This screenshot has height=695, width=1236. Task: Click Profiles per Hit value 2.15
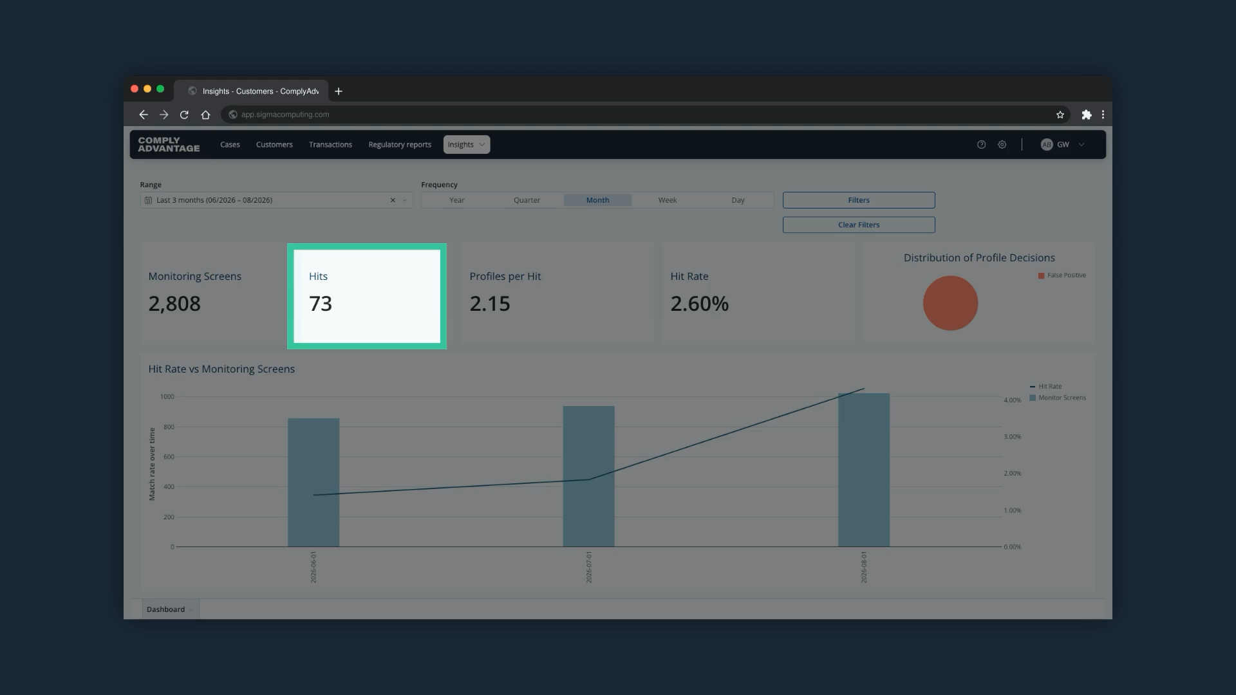490,304
